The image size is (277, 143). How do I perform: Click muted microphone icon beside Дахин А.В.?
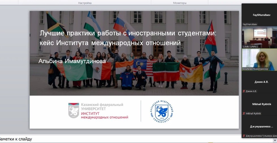(244, 91)
